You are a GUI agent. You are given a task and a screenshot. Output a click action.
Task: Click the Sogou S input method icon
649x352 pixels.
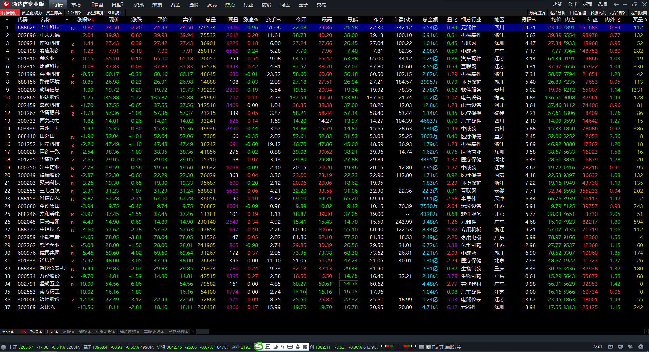coord(259,346)
